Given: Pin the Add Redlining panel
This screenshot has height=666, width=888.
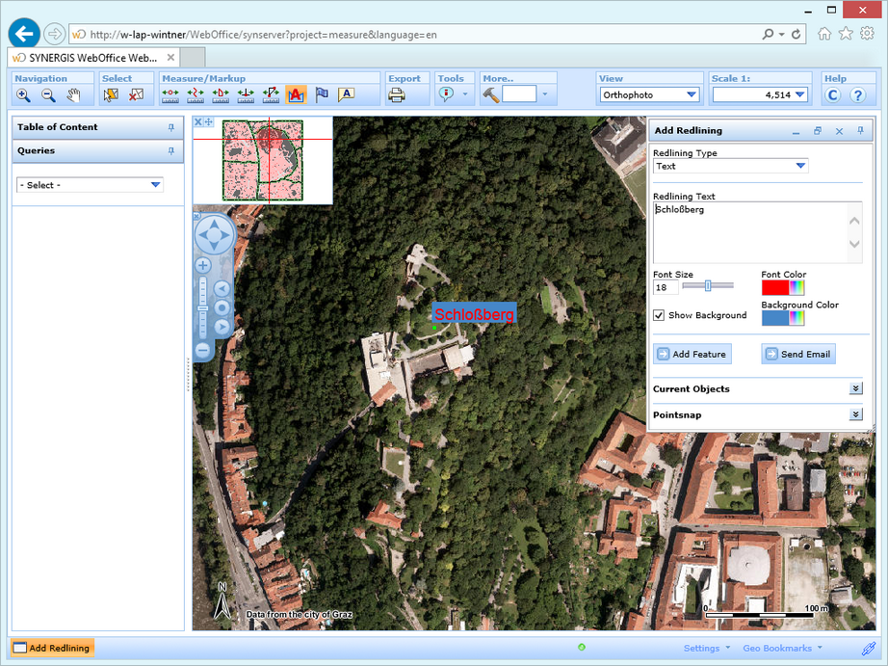Looking at the screenshot, I should click(861, 130).
